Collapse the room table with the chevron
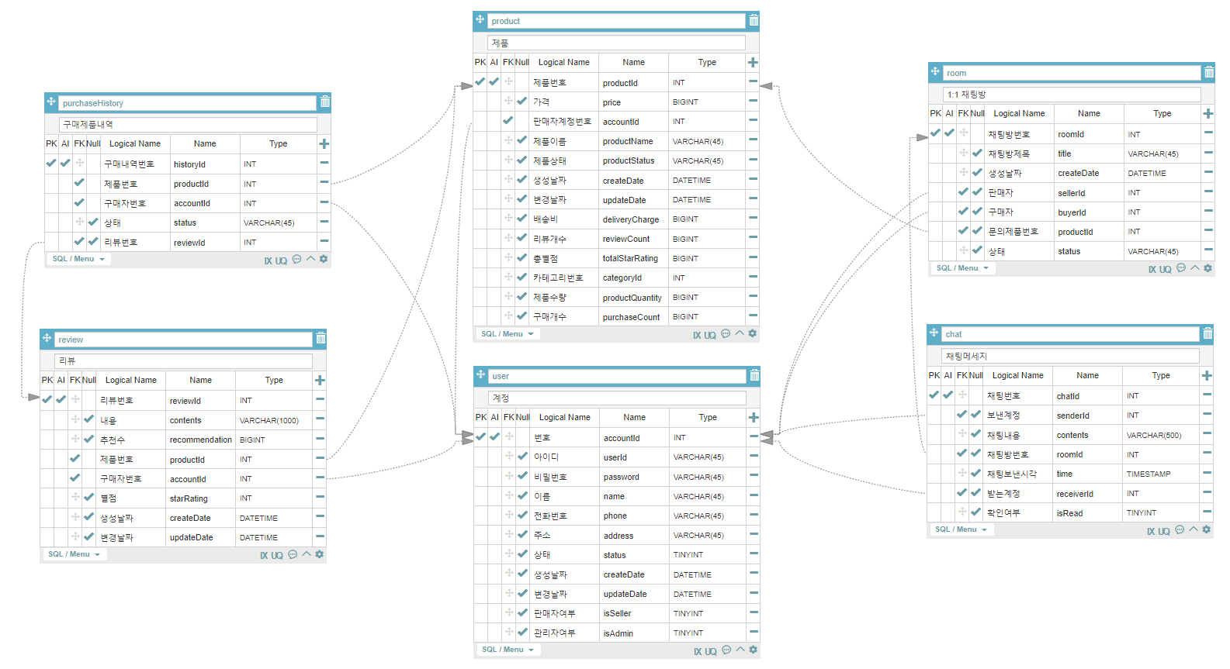1230x669 pixels. (1195, 267)
